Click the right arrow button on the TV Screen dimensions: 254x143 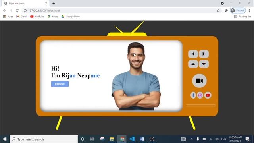[204, 54]
